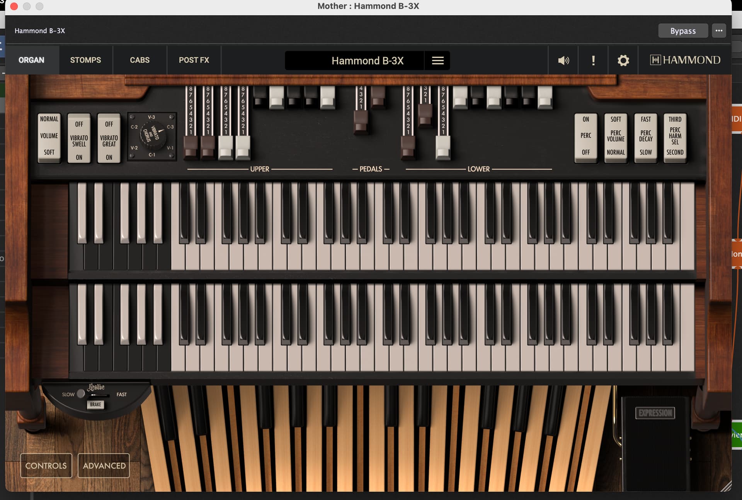
Task: Switch to the STOMPS tab
Action: pos(85,60)
